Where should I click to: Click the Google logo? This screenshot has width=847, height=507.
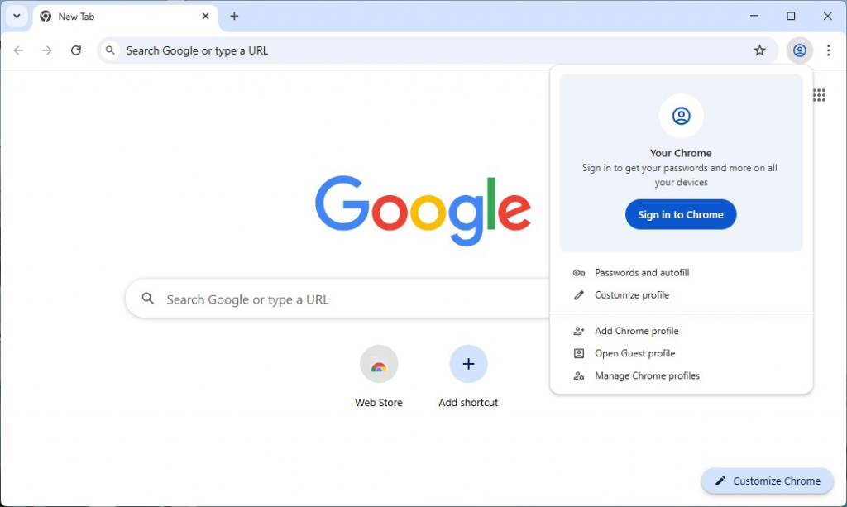(x=423, y=211)
